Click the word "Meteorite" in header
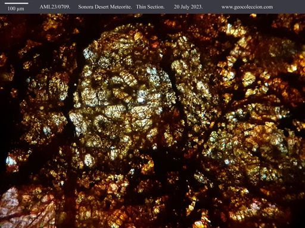 click(121, 7)
